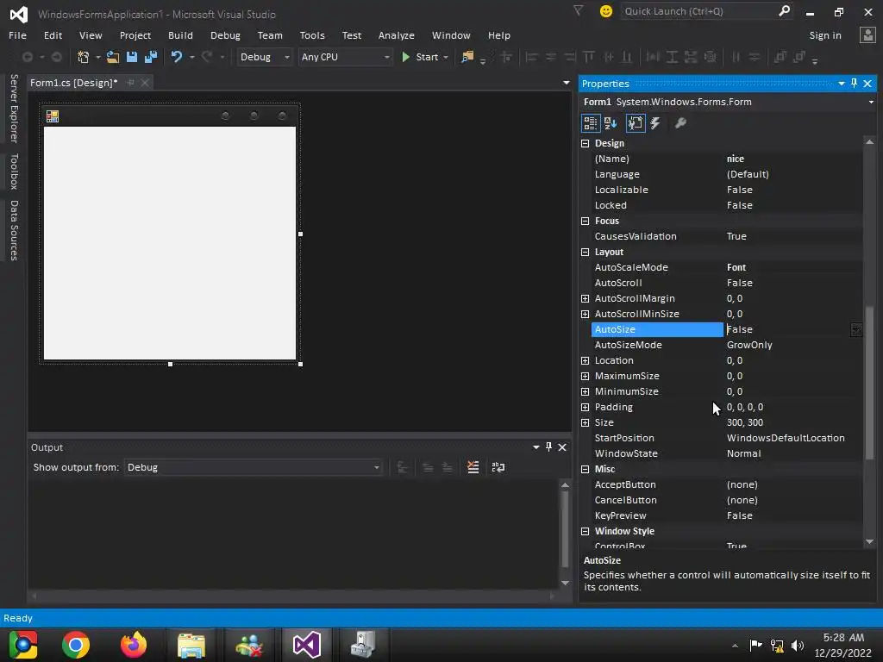
Task: Click the notifications flag filter icon
Action: (x=579, y=10)
